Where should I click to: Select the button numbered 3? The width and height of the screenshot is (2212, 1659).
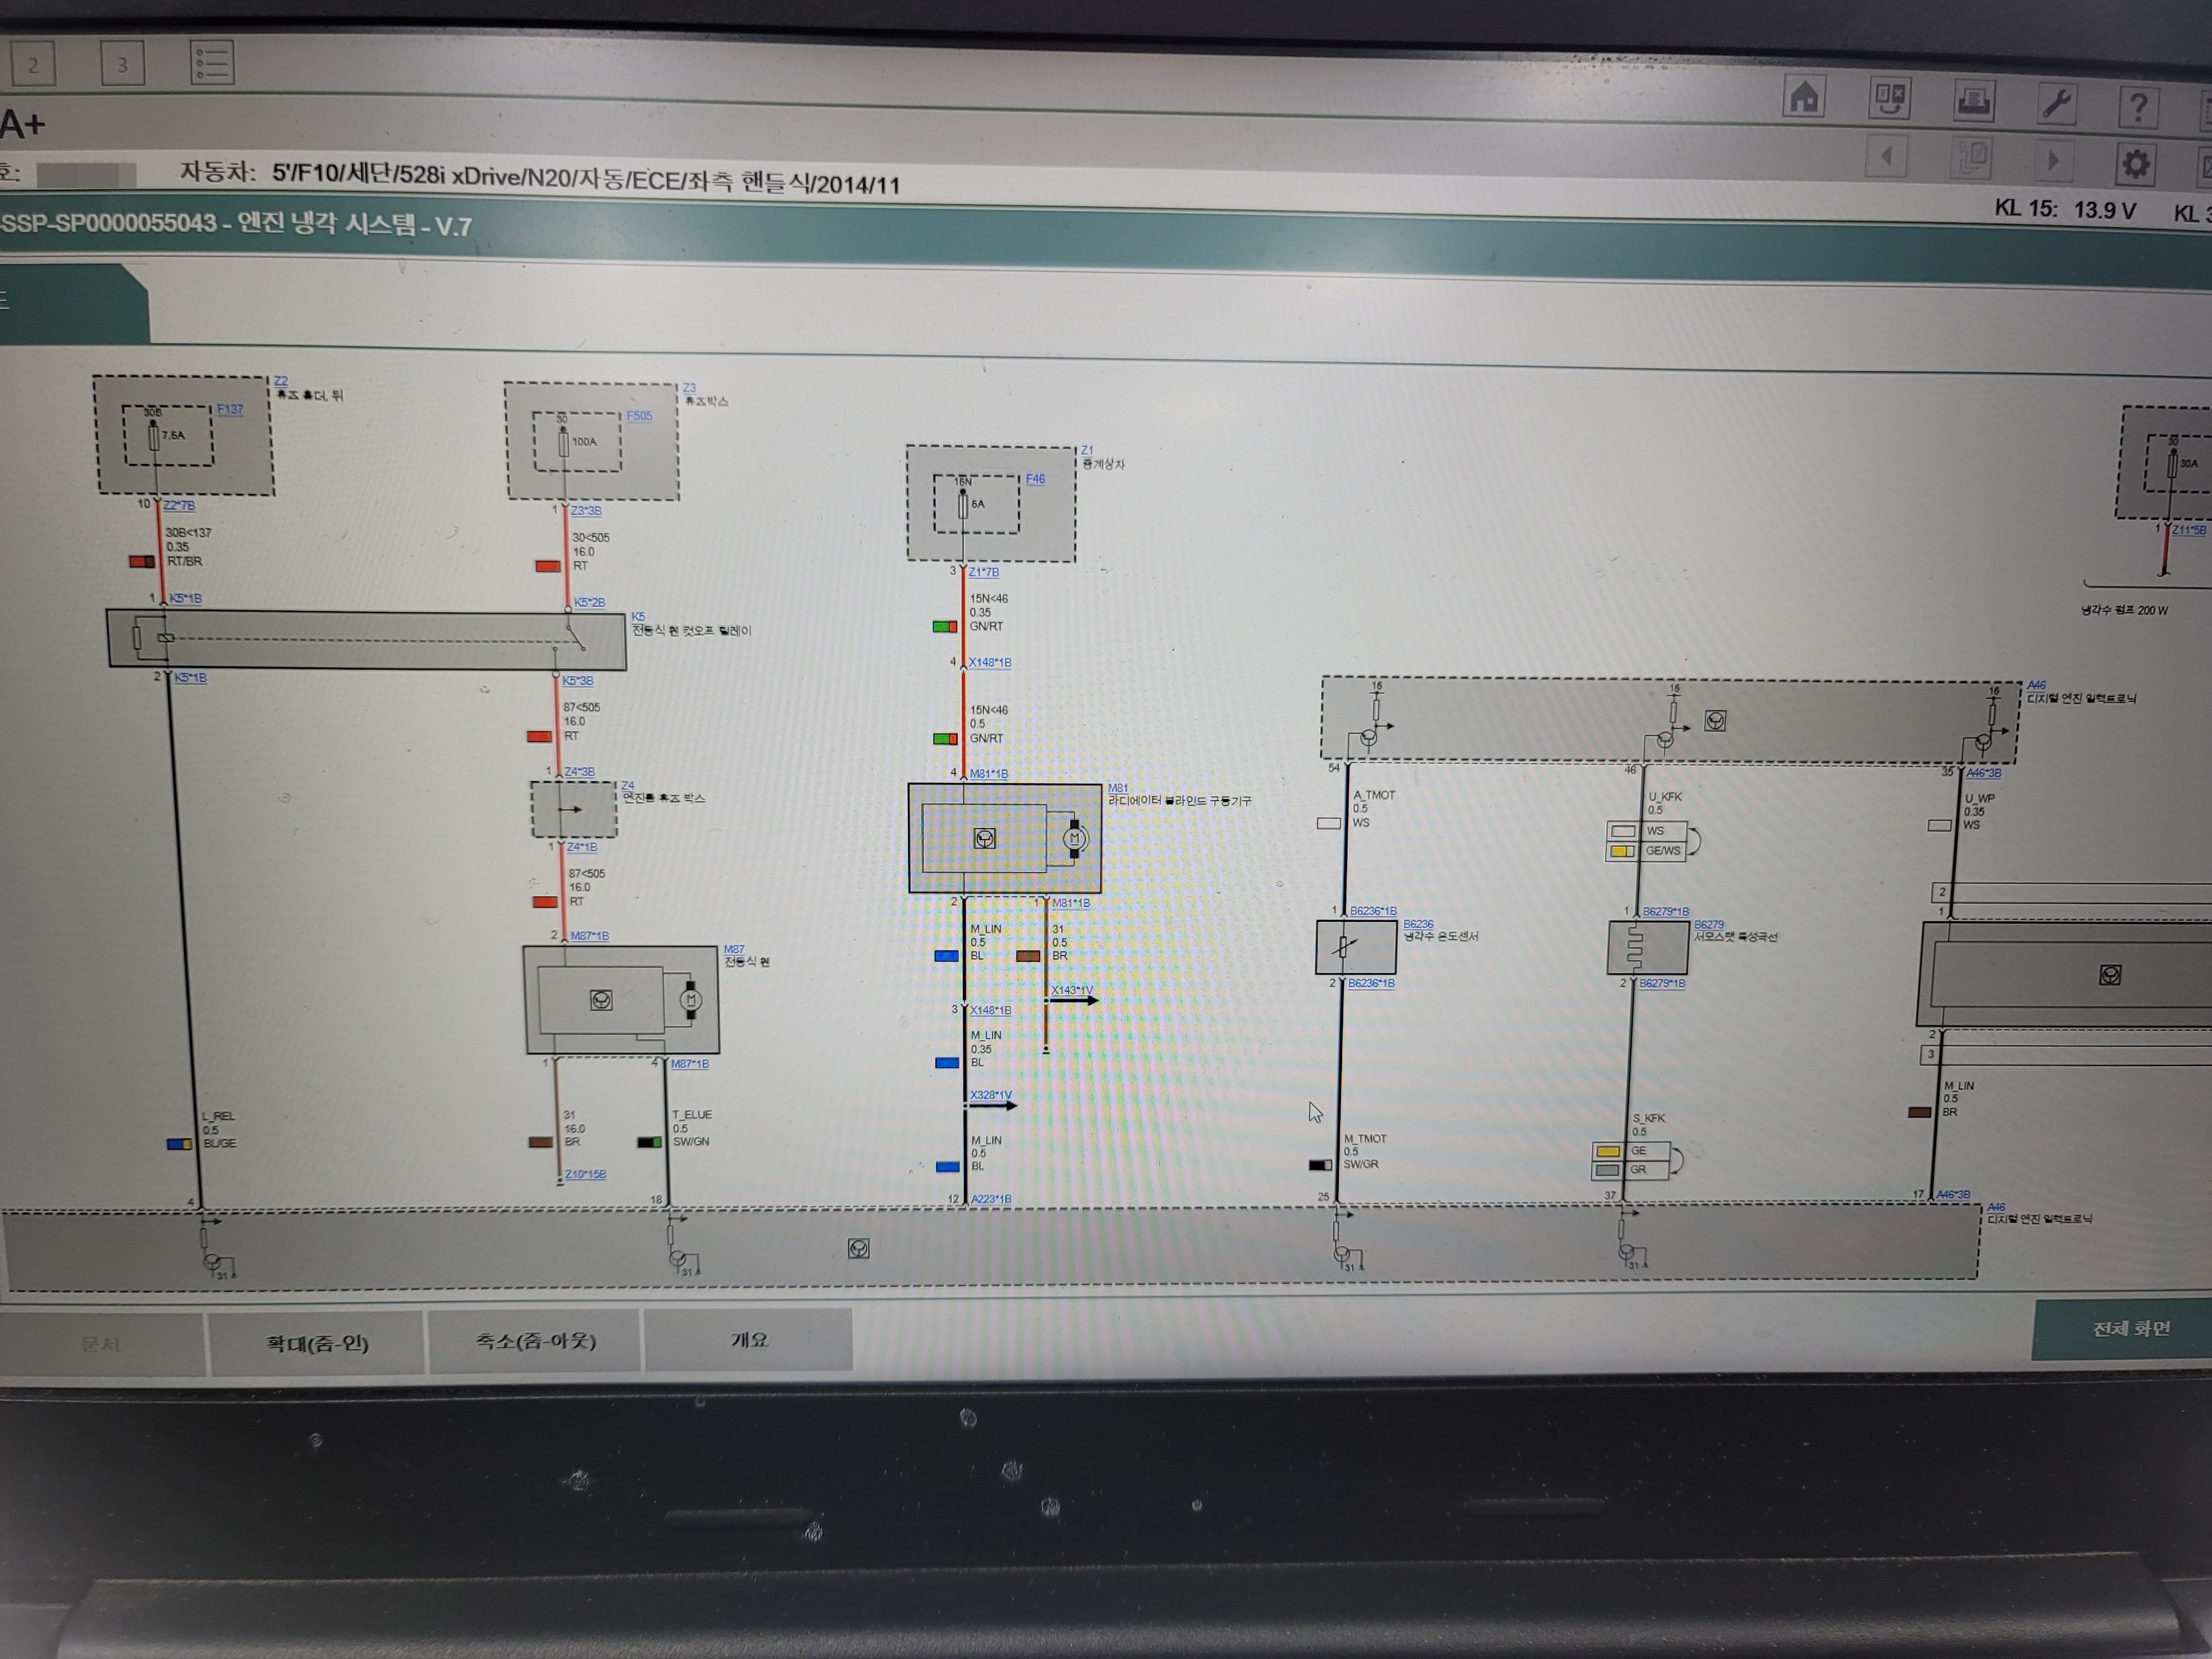point(123,65)
